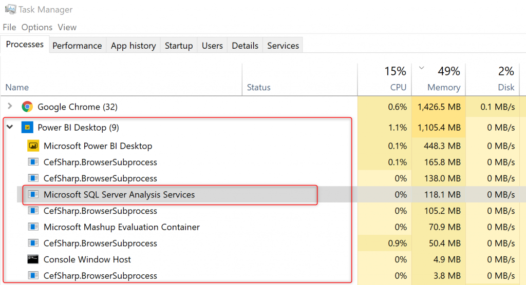
Task: Click the yellow Microsoft Power BI Desktop icon
Action: click(33, 146)
